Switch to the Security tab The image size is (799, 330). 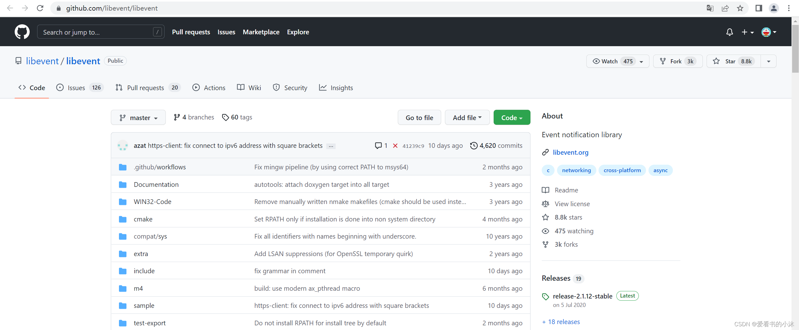pyautogui.click(x=290, y=88)
